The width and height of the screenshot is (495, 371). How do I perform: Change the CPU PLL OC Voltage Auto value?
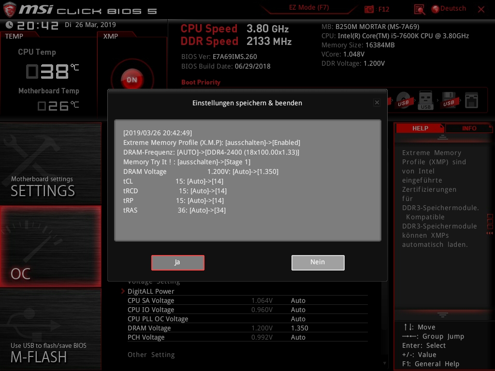pyautogui.click(x=298, y=319)
